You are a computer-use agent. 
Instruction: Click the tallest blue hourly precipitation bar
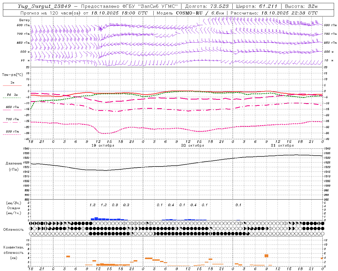[x=96, y=219]
